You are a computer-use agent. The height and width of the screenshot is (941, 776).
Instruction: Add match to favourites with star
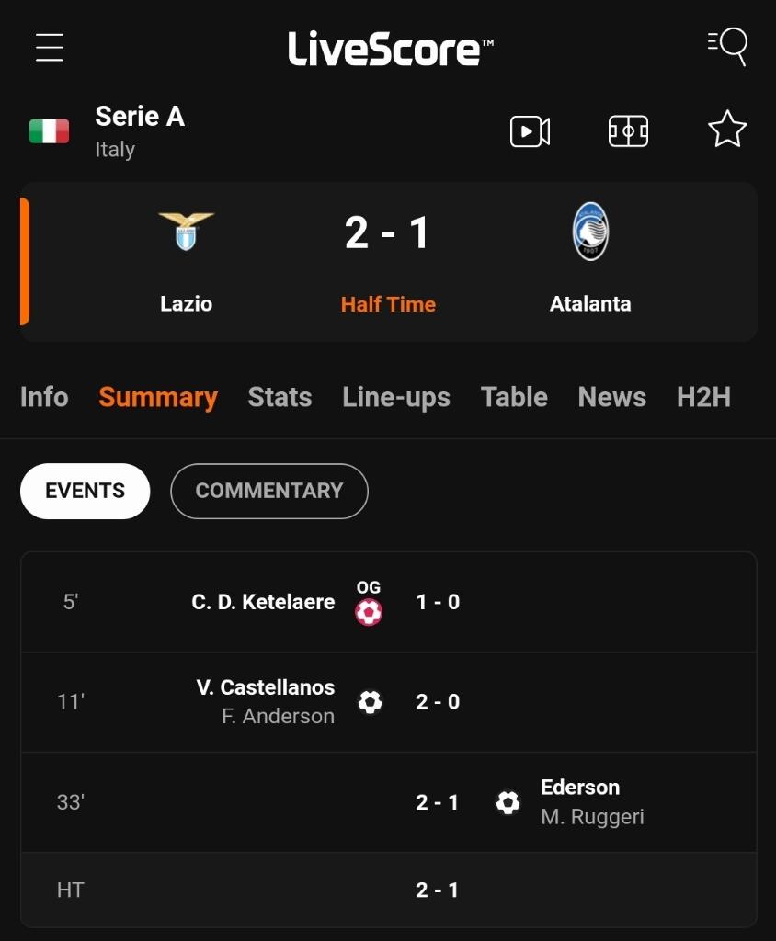point(727,130)
